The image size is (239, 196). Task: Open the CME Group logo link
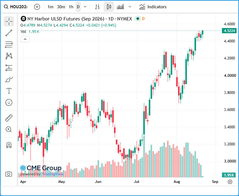(x=41, y=168)
